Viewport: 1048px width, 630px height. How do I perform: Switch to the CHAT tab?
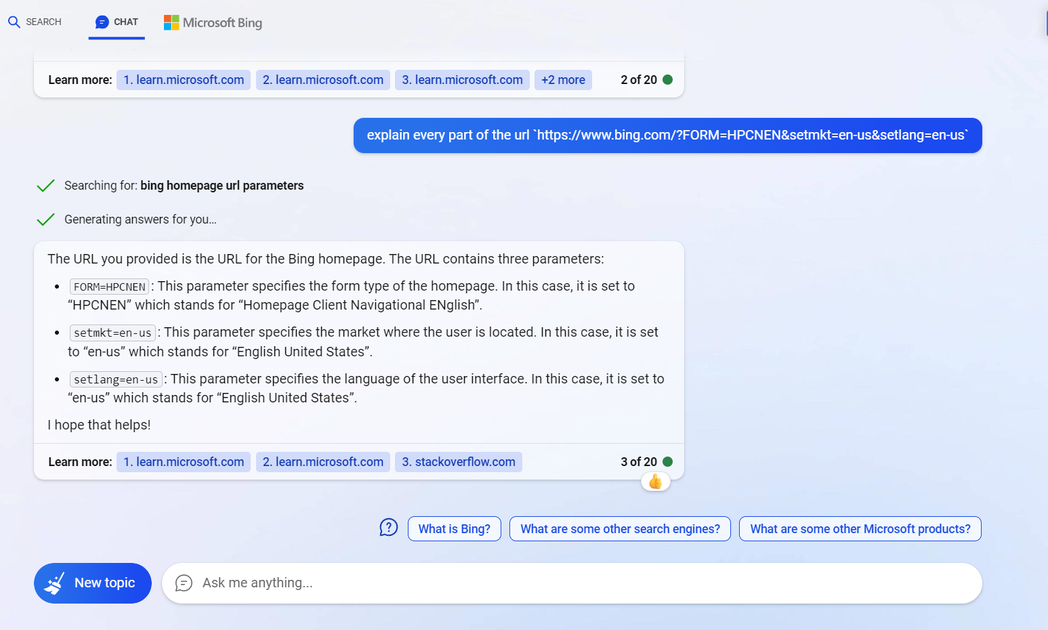point(117,21)
